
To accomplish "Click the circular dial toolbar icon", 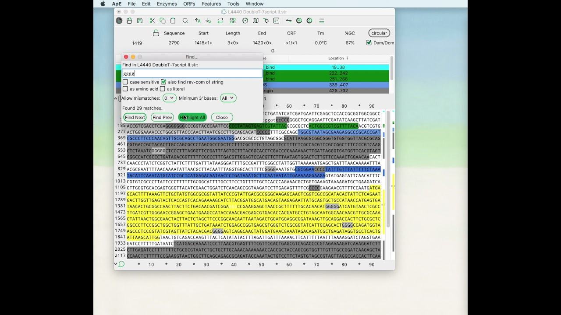I will coord(245,21).
